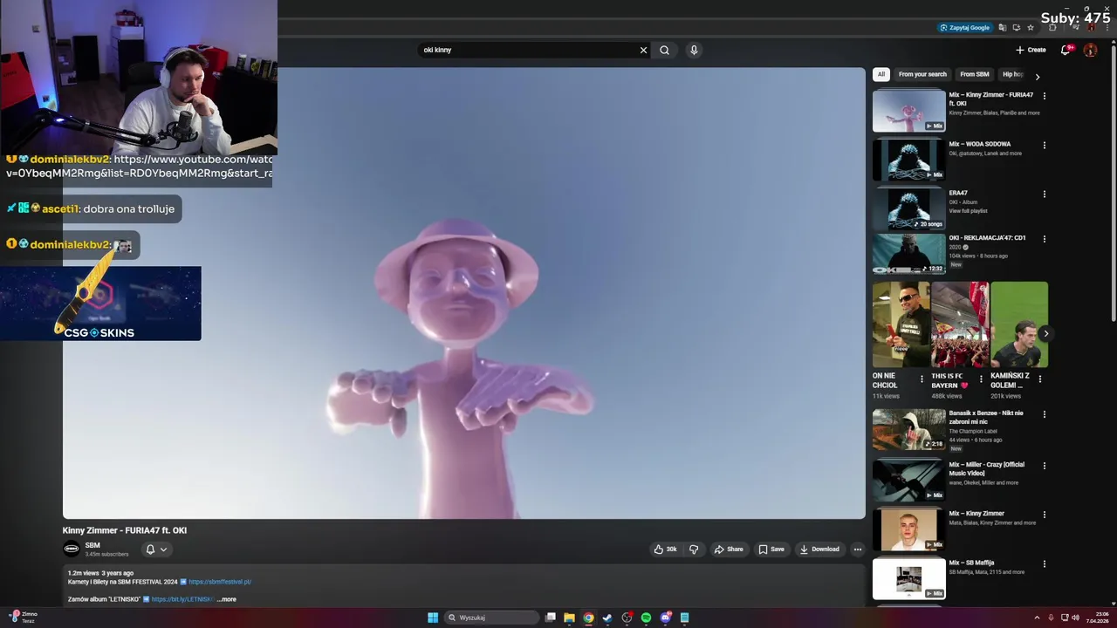Open options for THIS IS FC BAYERN short
Image resolution: width=1117 pixels, height=628 pixels.
[x=981, y=379]
